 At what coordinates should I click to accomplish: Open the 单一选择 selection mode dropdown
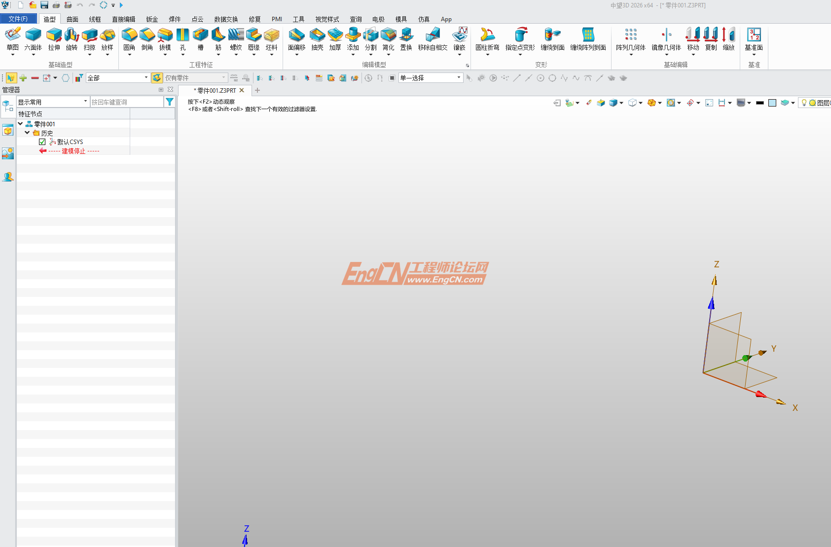coord(458,77)
